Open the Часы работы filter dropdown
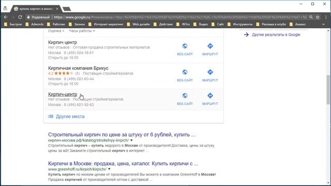This screenshot has height=186, width=331. 82,31
